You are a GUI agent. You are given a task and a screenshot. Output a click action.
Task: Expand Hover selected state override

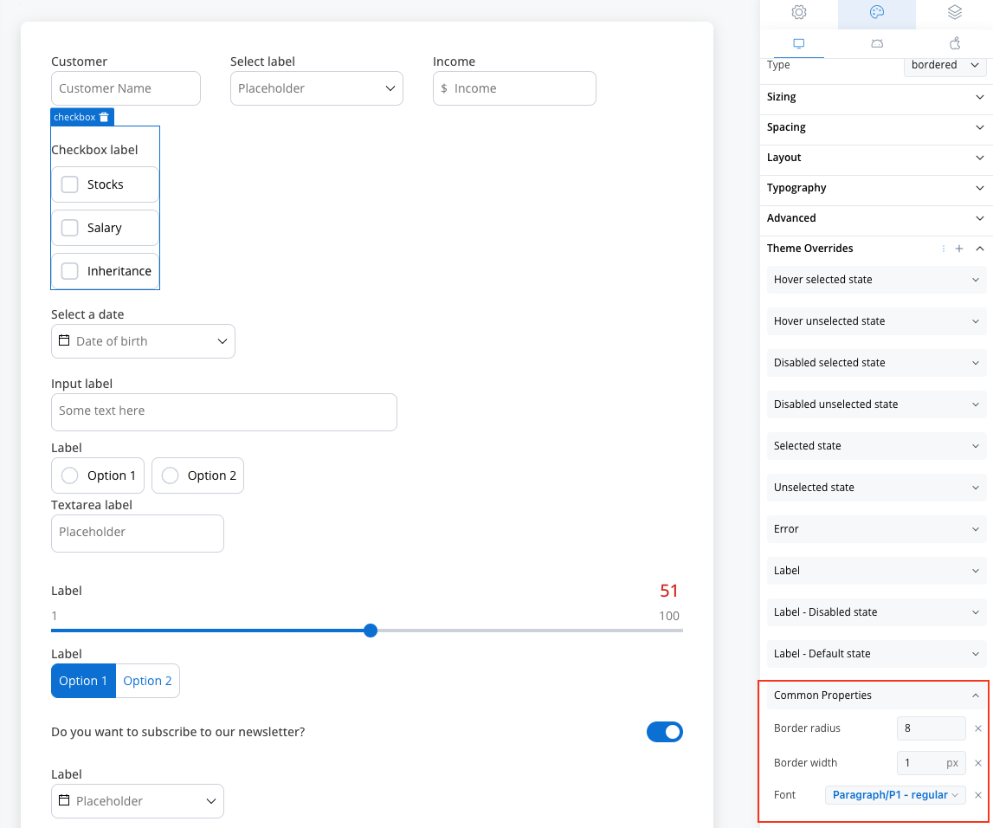point(876,280)
